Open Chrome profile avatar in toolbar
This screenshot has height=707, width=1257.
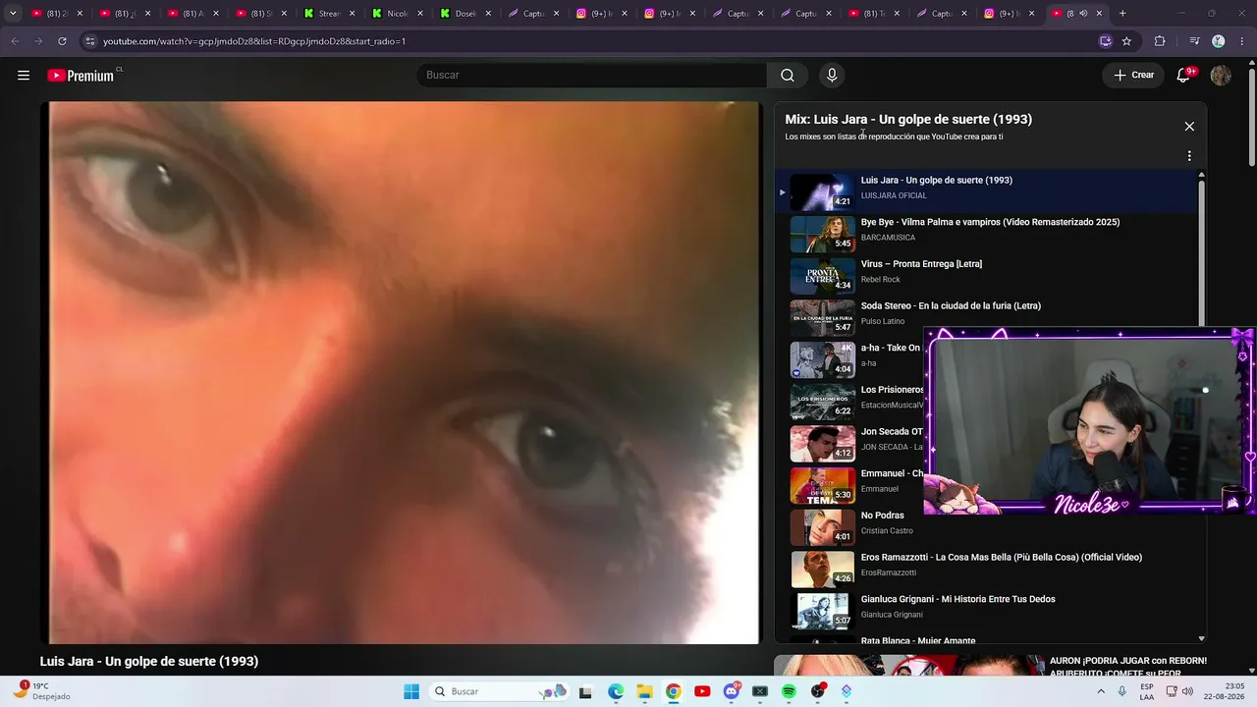[x=1219, y=41]
